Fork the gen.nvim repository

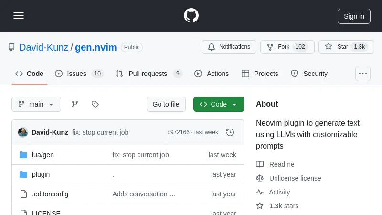tap(287, 47)
